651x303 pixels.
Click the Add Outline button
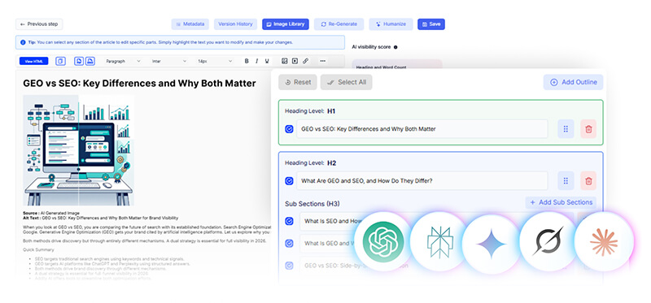pyautogui.click(x=574, y=82)
